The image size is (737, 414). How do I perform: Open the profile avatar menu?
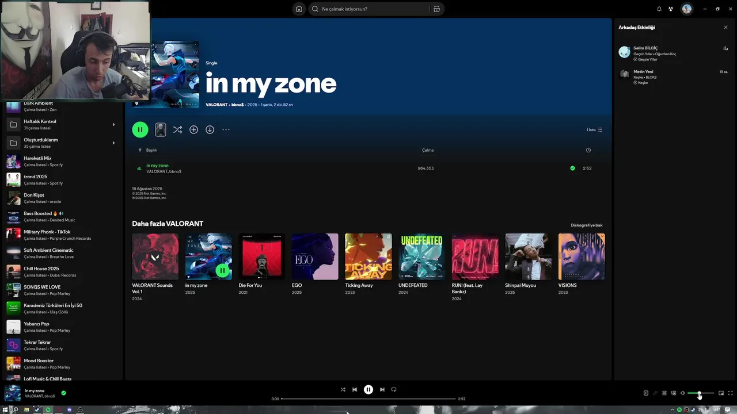[x=686, y=9]
